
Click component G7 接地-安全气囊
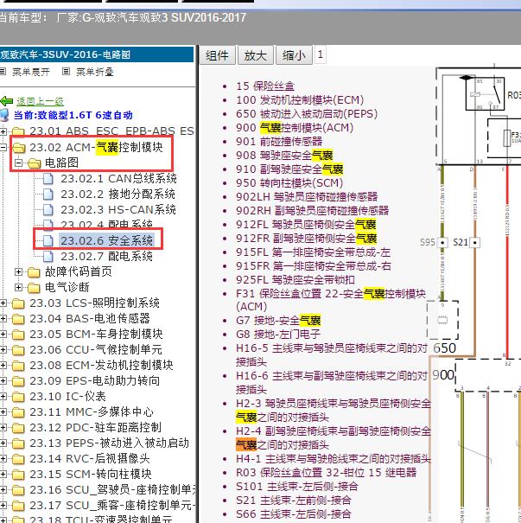point(278,321)
